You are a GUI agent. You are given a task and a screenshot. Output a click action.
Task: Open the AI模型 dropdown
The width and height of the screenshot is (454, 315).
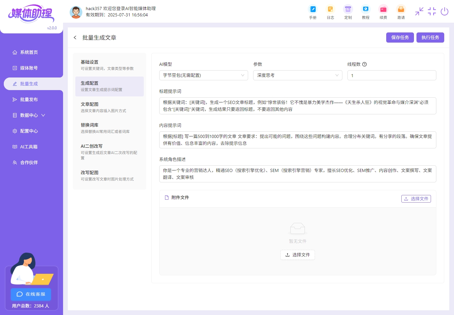pyautogui.click(x=203, y=75)
